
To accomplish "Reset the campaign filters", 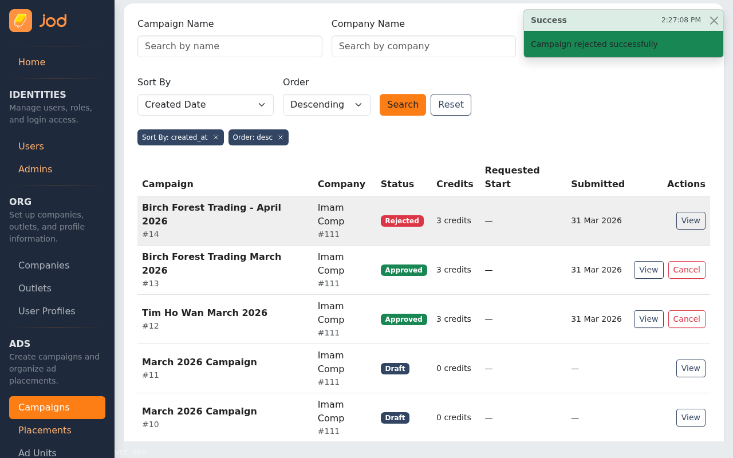I will pos(451,105).
